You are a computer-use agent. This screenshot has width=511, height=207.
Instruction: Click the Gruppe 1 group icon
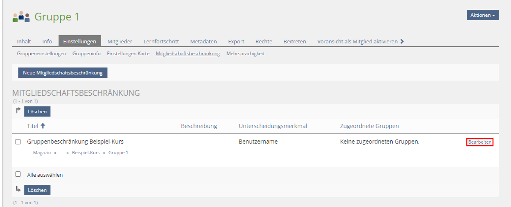pyautogui.click(x=21, y=17)
